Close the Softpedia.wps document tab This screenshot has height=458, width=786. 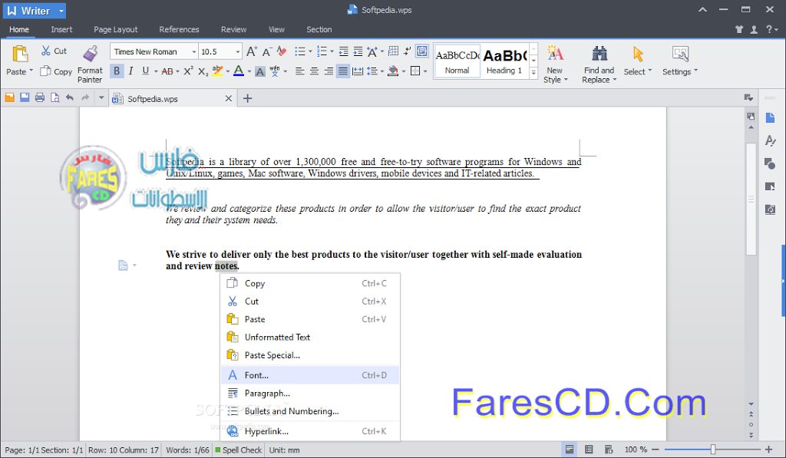[x=229, y=99]
